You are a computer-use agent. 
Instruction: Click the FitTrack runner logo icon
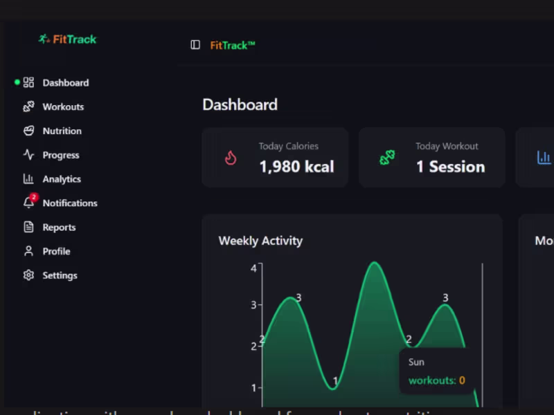[x=44, y=39]
